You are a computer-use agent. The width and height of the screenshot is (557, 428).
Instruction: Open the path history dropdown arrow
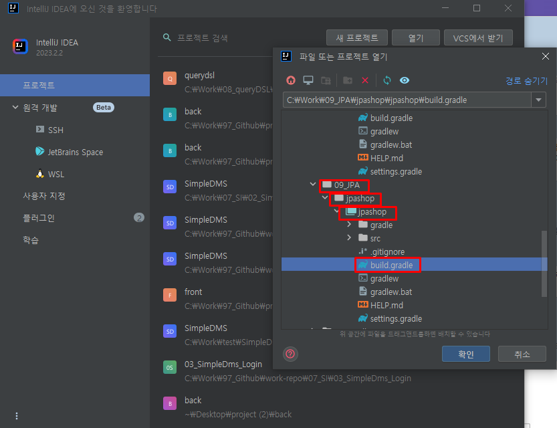pos(538,100)
